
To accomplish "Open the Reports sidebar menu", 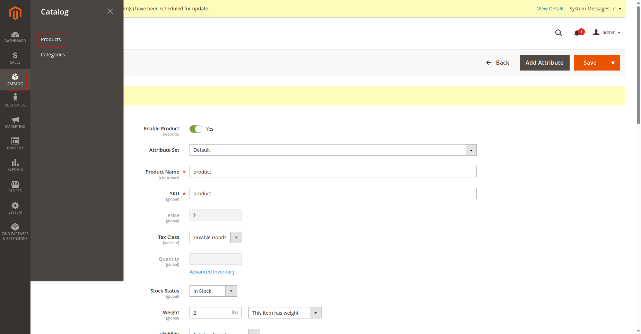I will [15, 165].
